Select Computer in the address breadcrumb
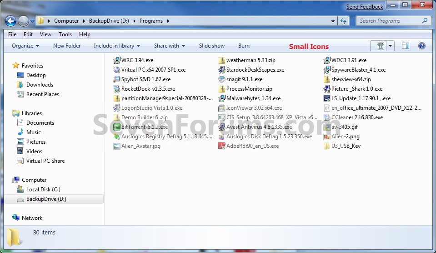This screenshot has height=253, width=436. (x=66, y=21)
